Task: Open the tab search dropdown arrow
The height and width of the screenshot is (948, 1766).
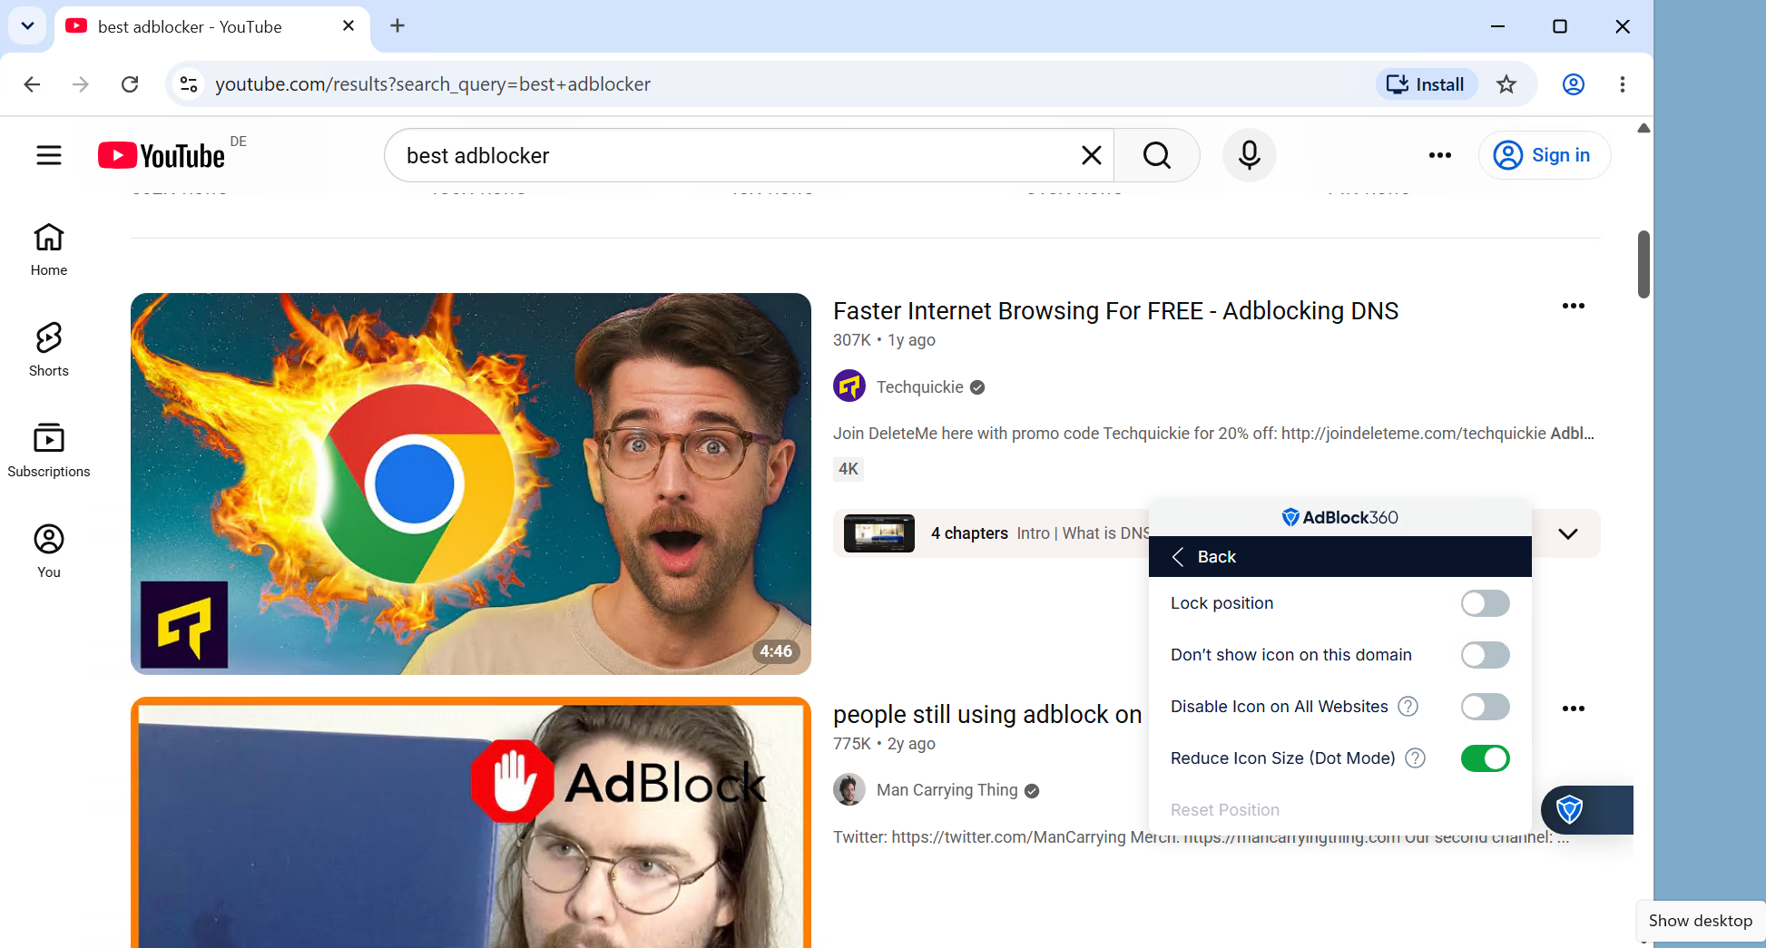Action: [x=27, y=26]
